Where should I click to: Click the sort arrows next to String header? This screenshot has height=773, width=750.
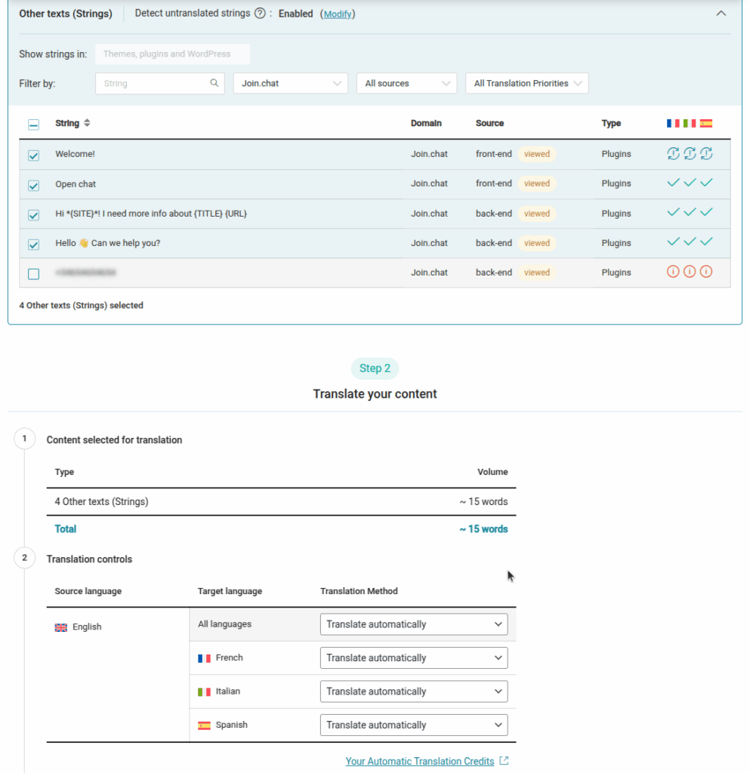pyautogui.click(x=87, y=123)
